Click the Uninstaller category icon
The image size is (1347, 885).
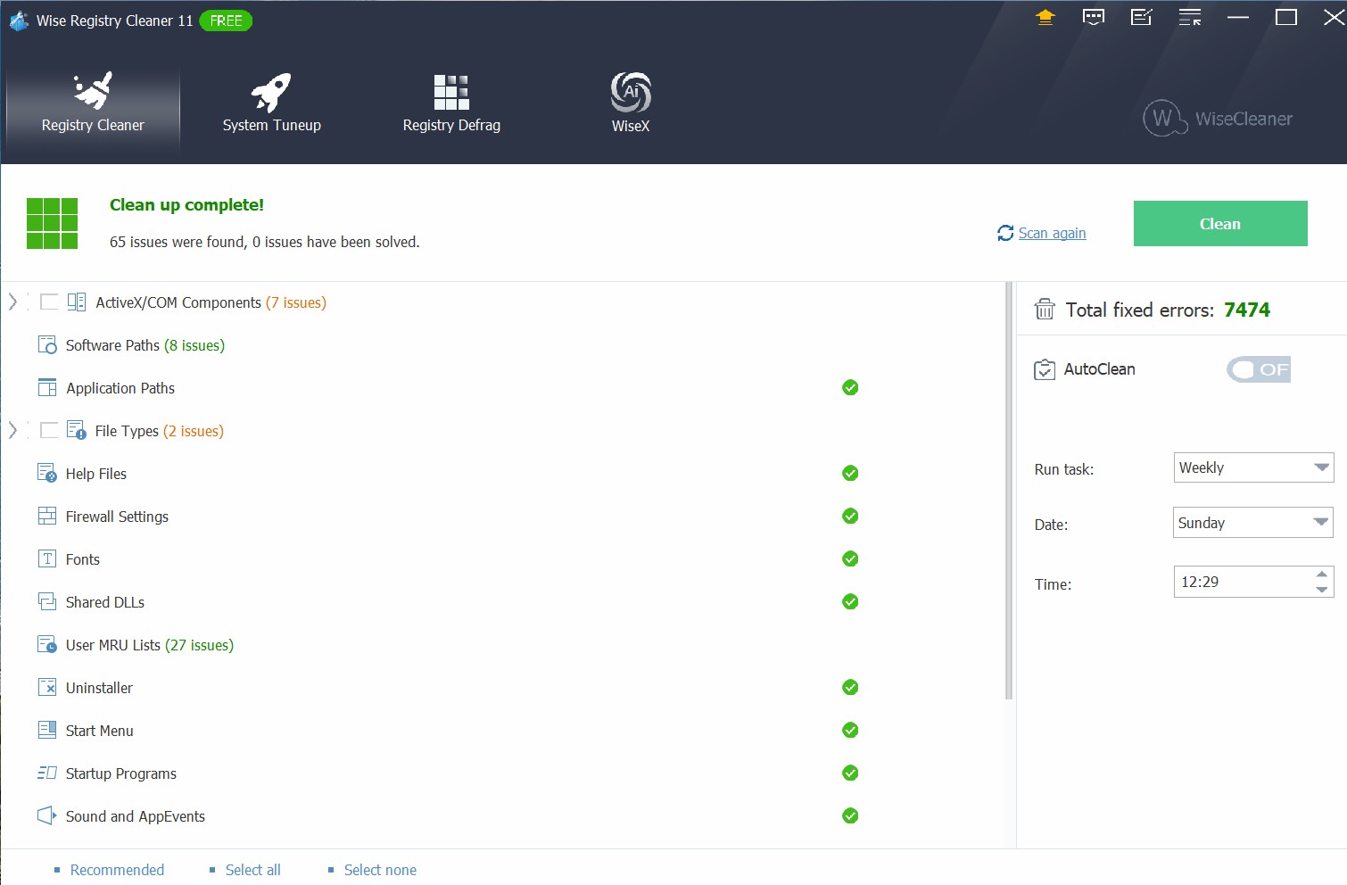point(47,688)
